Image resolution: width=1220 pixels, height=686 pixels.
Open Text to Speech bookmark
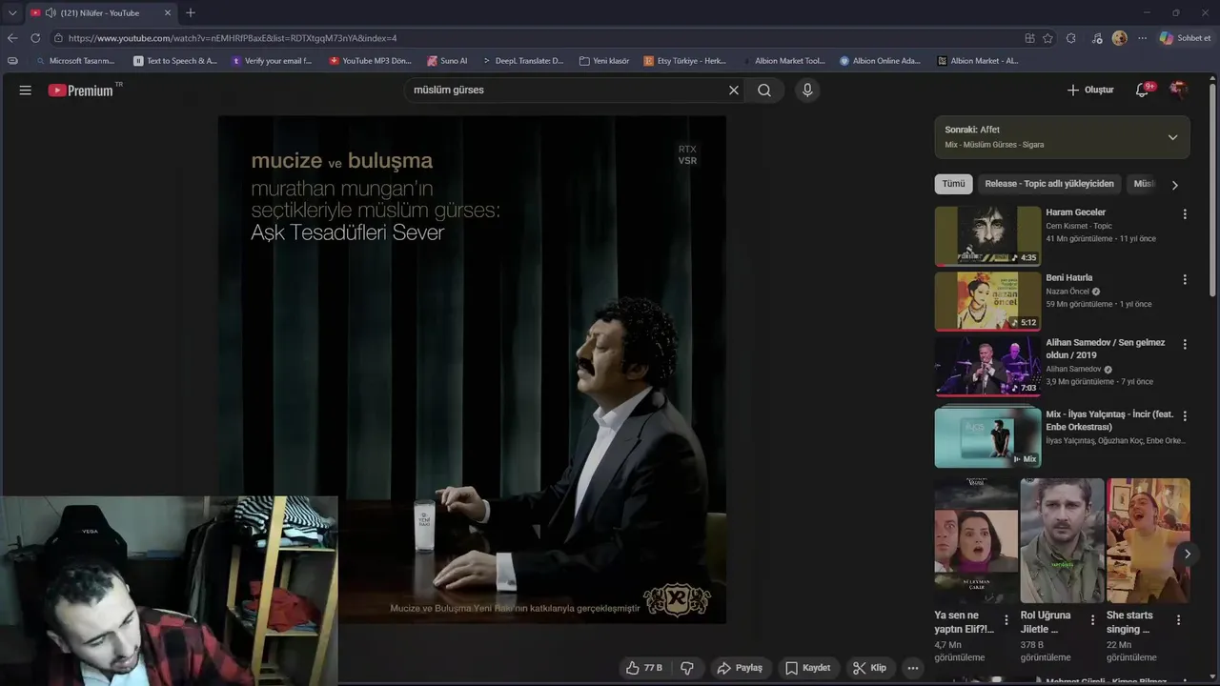click(x=175, y=61)
